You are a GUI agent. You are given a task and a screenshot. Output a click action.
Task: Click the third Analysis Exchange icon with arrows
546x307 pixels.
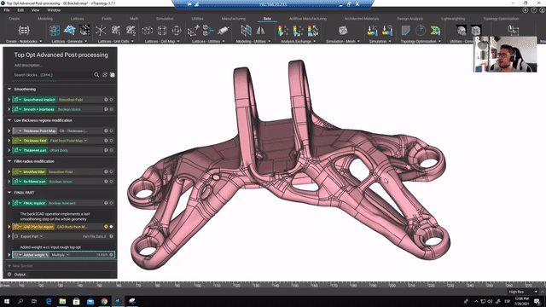click(x=313, y=31)
